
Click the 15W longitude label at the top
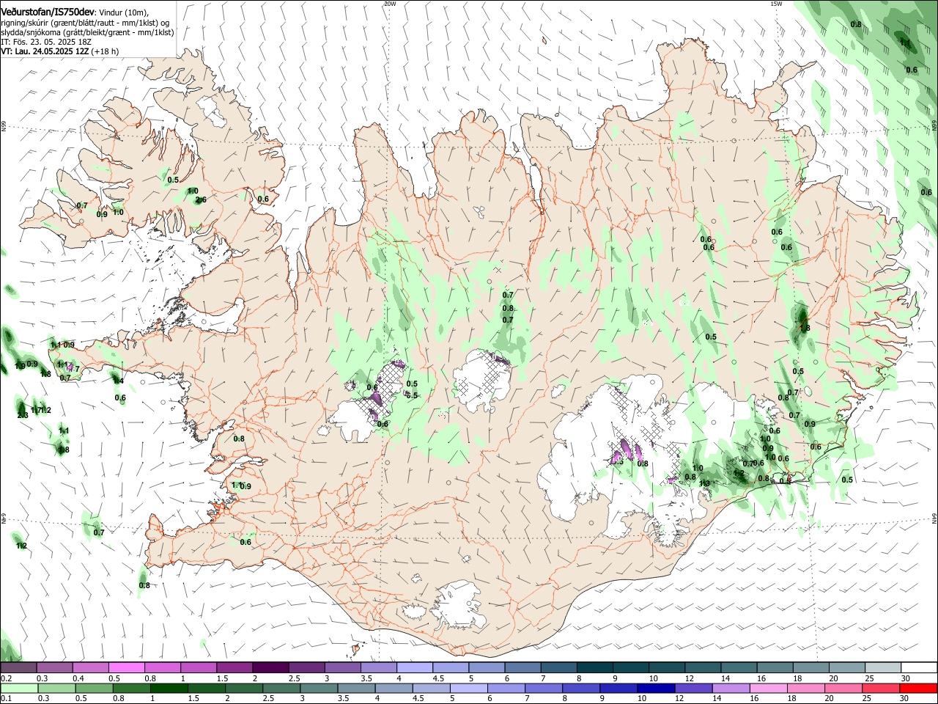pos(776,4)
